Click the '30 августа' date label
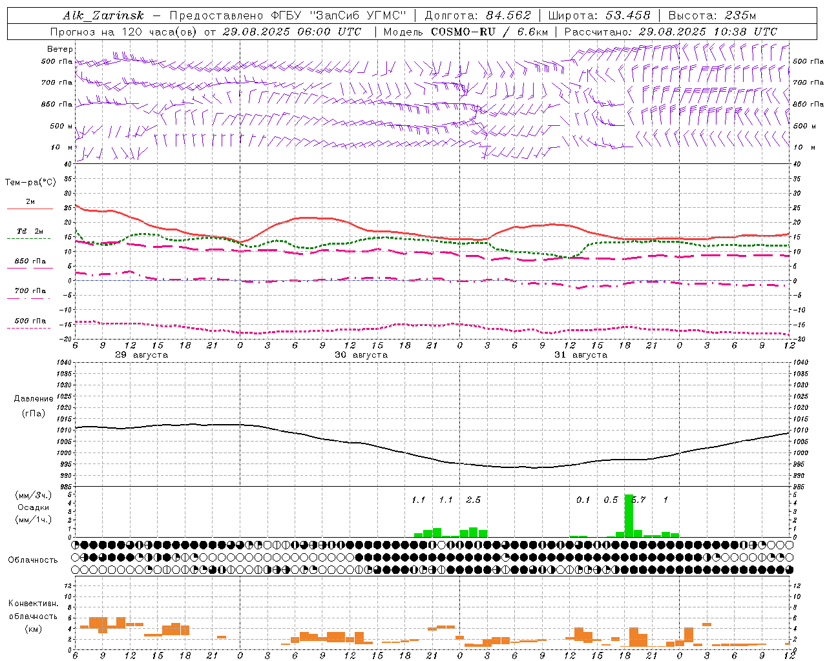This screenshot has height=661, width=827. coord(361,355)
